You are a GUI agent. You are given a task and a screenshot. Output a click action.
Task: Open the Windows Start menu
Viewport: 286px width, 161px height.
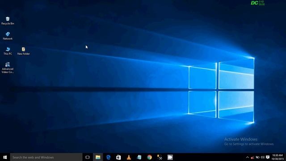5,157
